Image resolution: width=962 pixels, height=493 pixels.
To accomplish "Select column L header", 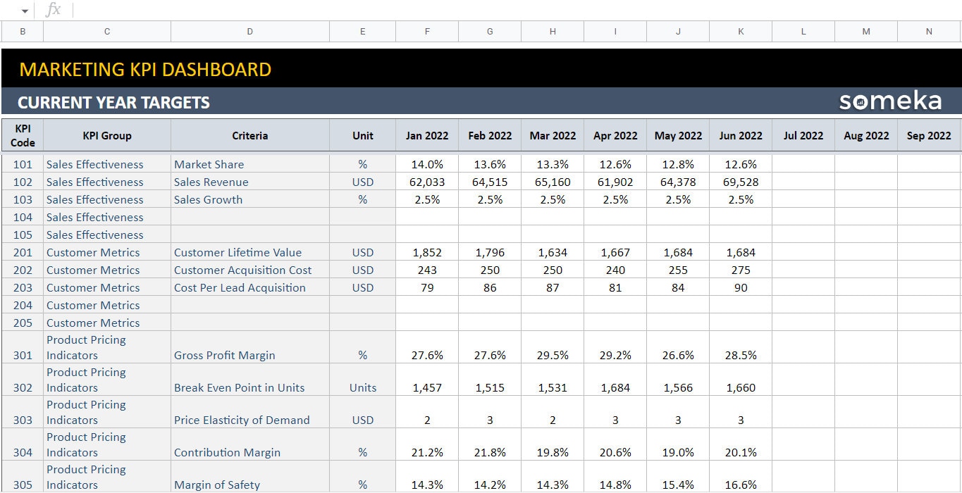I will click(803, 32).
